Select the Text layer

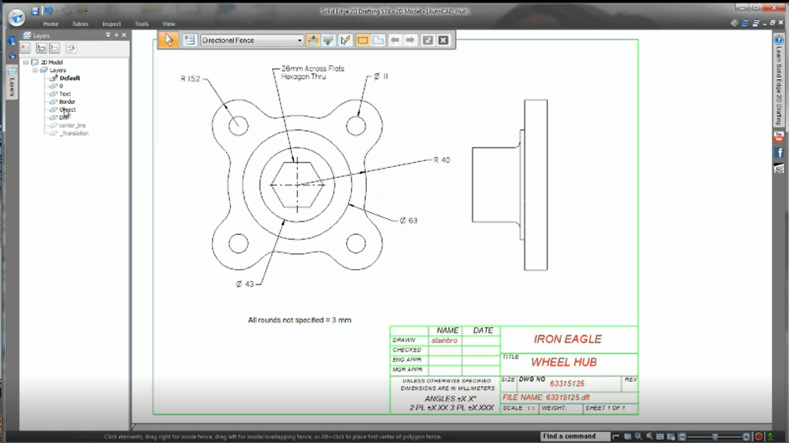click(x=65, y=94)
